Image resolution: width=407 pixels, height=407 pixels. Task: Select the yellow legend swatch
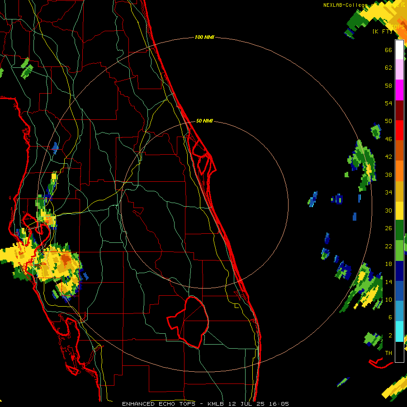click(x=399, y=211)
